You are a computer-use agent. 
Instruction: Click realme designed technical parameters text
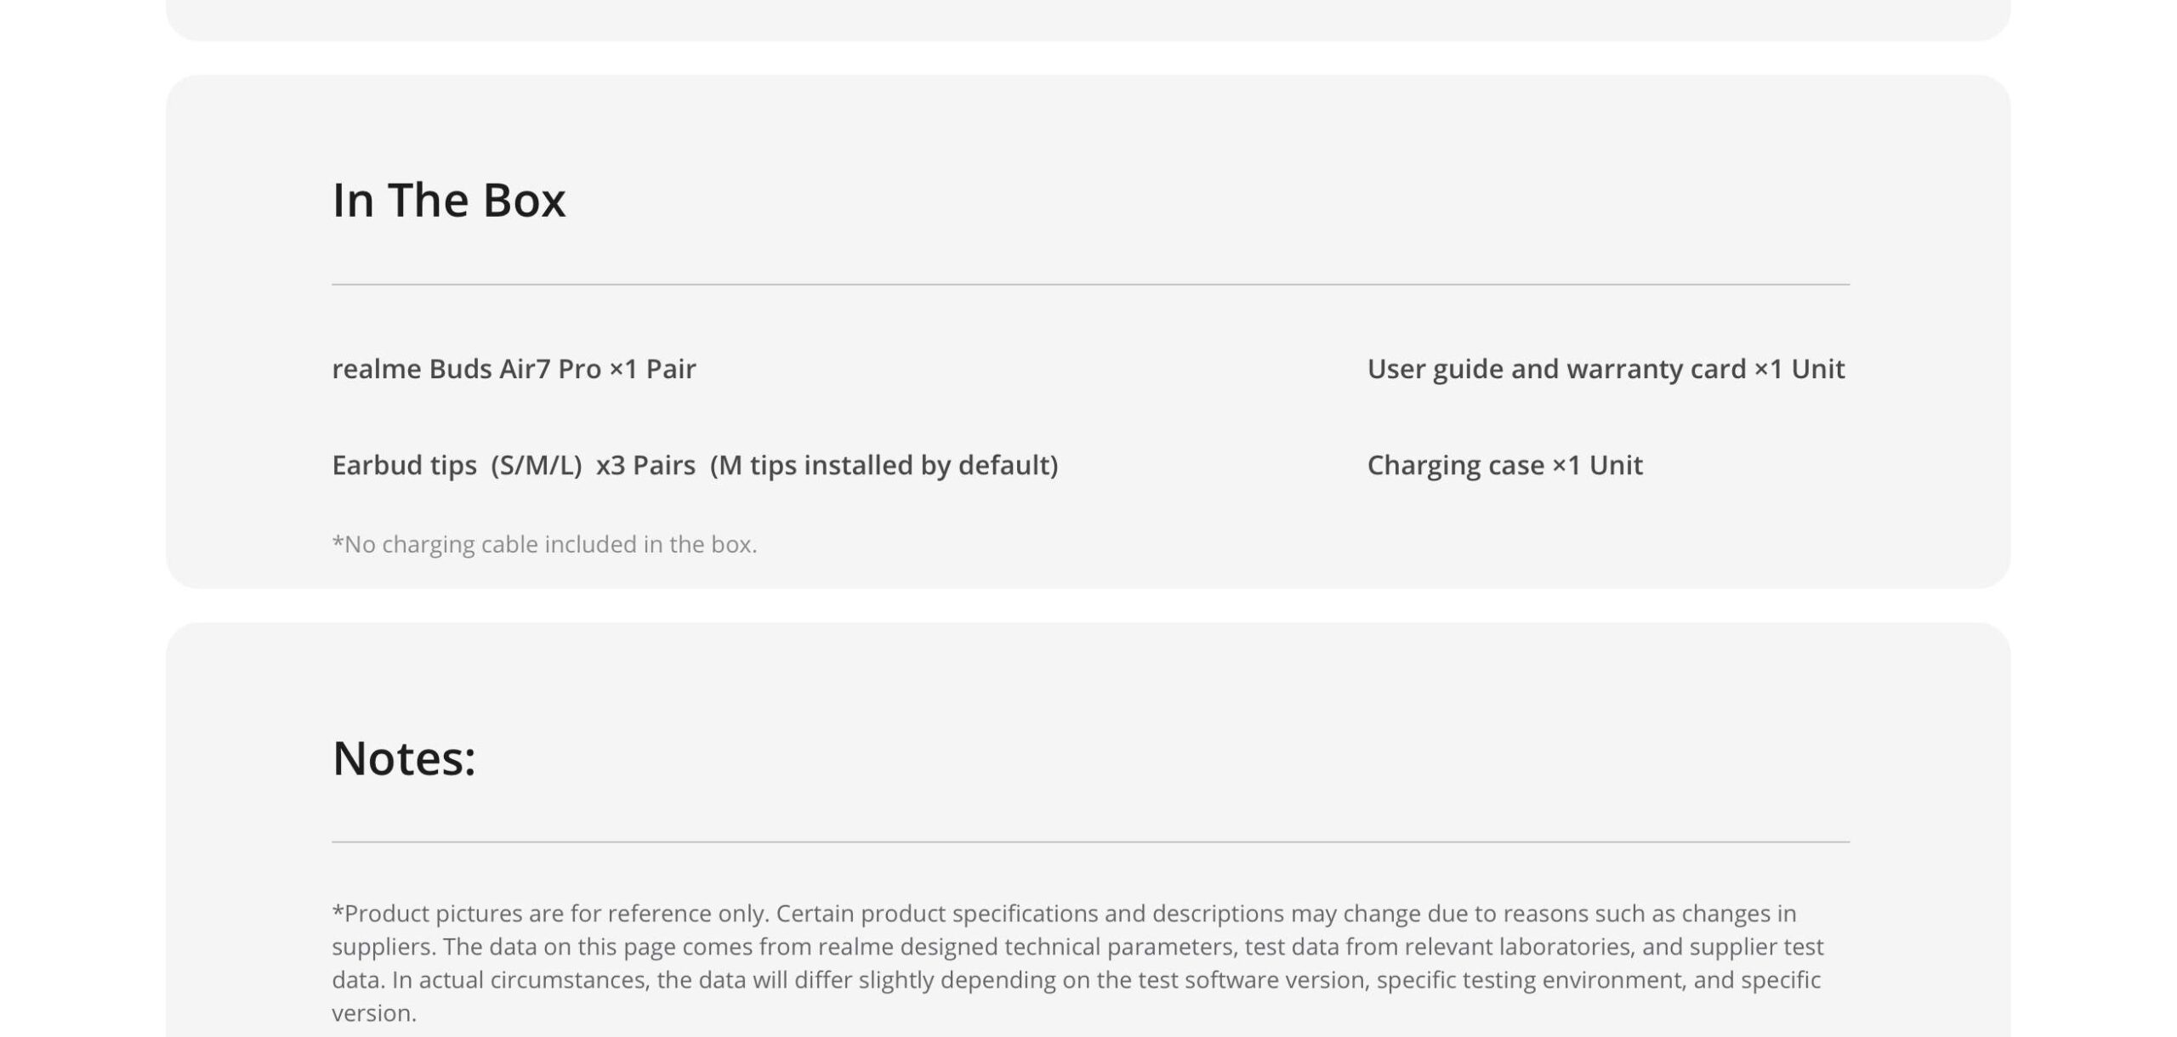coord(1028,946)
